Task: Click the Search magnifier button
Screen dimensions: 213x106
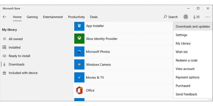Action: pos(171,17)
